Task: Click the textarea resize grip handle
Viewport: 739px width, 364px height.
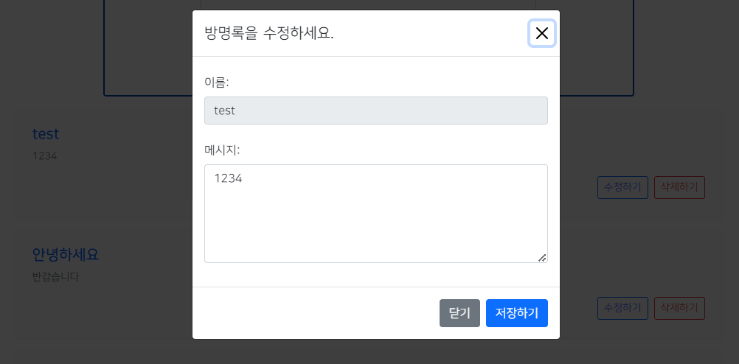Action: (x=542, y=258)
